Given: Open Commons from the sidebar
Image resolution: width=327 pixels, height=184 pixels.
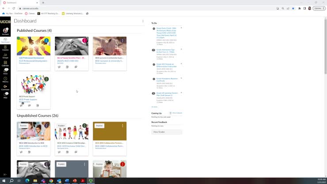Looking at the screenshot, I should pos(5,88).
